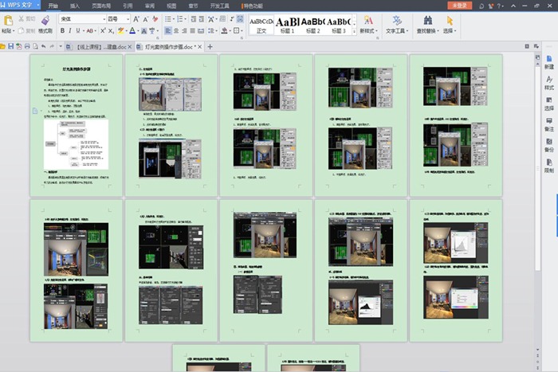This screenshot has width=558, height=372.
Task: Open the borders dropdown arrow
Action: (x=242, y=31)
